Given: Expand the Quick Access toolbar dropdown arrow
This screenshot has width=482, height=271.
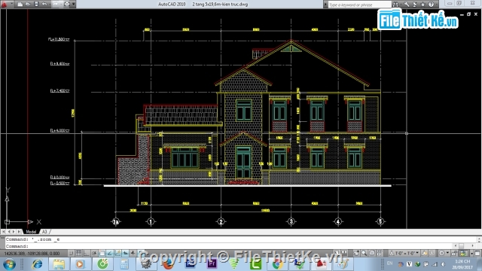Looking at the screenshot, I should [74, 5].
